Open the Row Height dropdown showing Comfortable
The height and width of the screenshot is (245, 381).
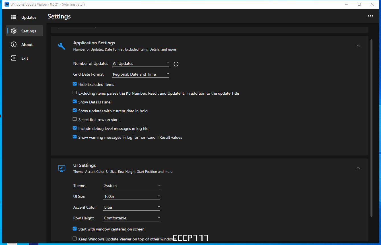132,218
